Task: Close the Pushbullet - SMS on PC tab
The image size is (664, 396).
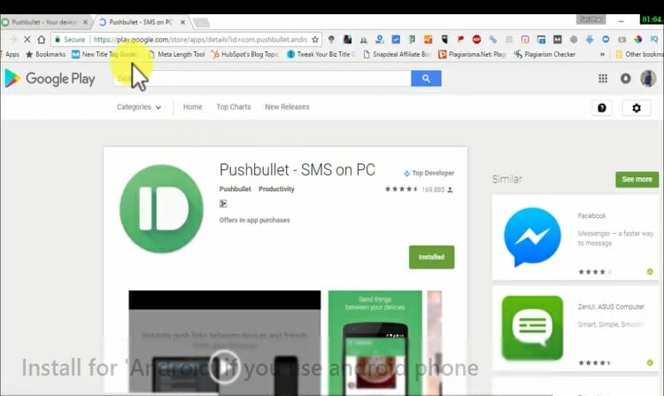Action: 183,22
